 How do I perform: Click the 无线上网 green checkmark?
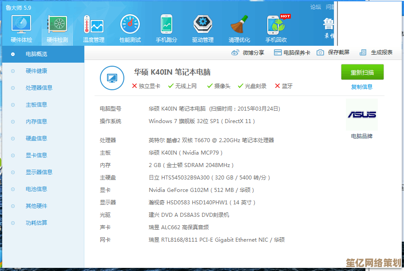170,86
